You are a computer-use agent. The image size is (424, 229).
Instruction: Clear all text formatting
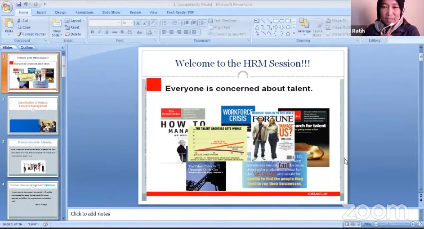click(x=153, y=23)
